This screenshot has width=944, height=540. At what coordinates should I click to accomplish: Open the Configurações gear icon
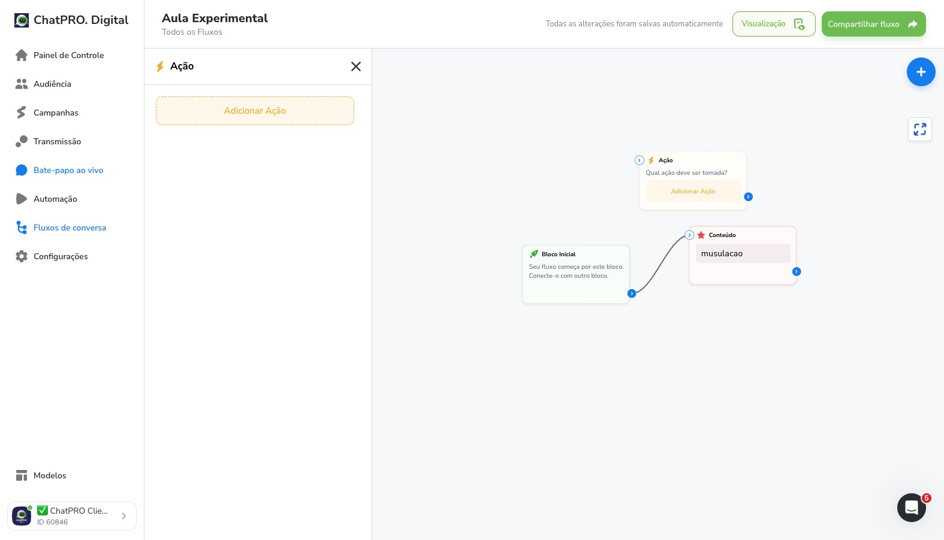pos(22,256)
